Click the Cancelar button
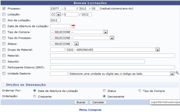Screen dimensions: 180x112 [x=98, y=102]
